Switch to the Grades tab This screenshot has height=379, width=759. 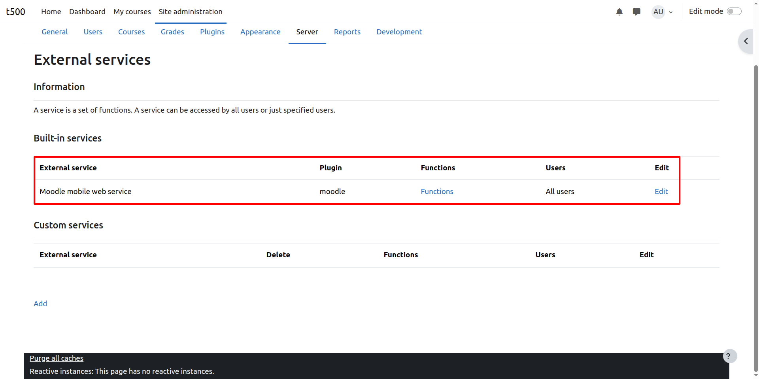click(172, 32)
